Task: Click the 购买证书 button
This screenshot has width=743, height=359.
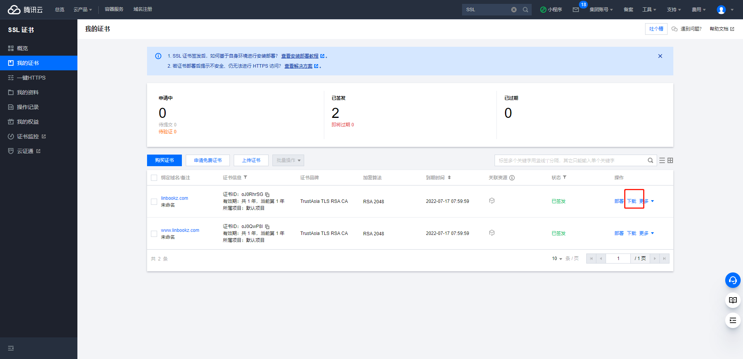Action: (164, 160)
